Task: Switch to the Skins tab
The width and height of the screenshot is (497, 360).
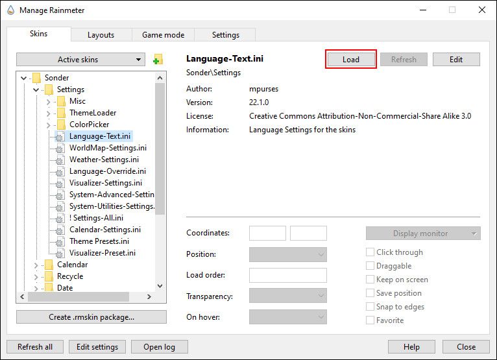Action: pyautogui.click(x=39, y=34)
